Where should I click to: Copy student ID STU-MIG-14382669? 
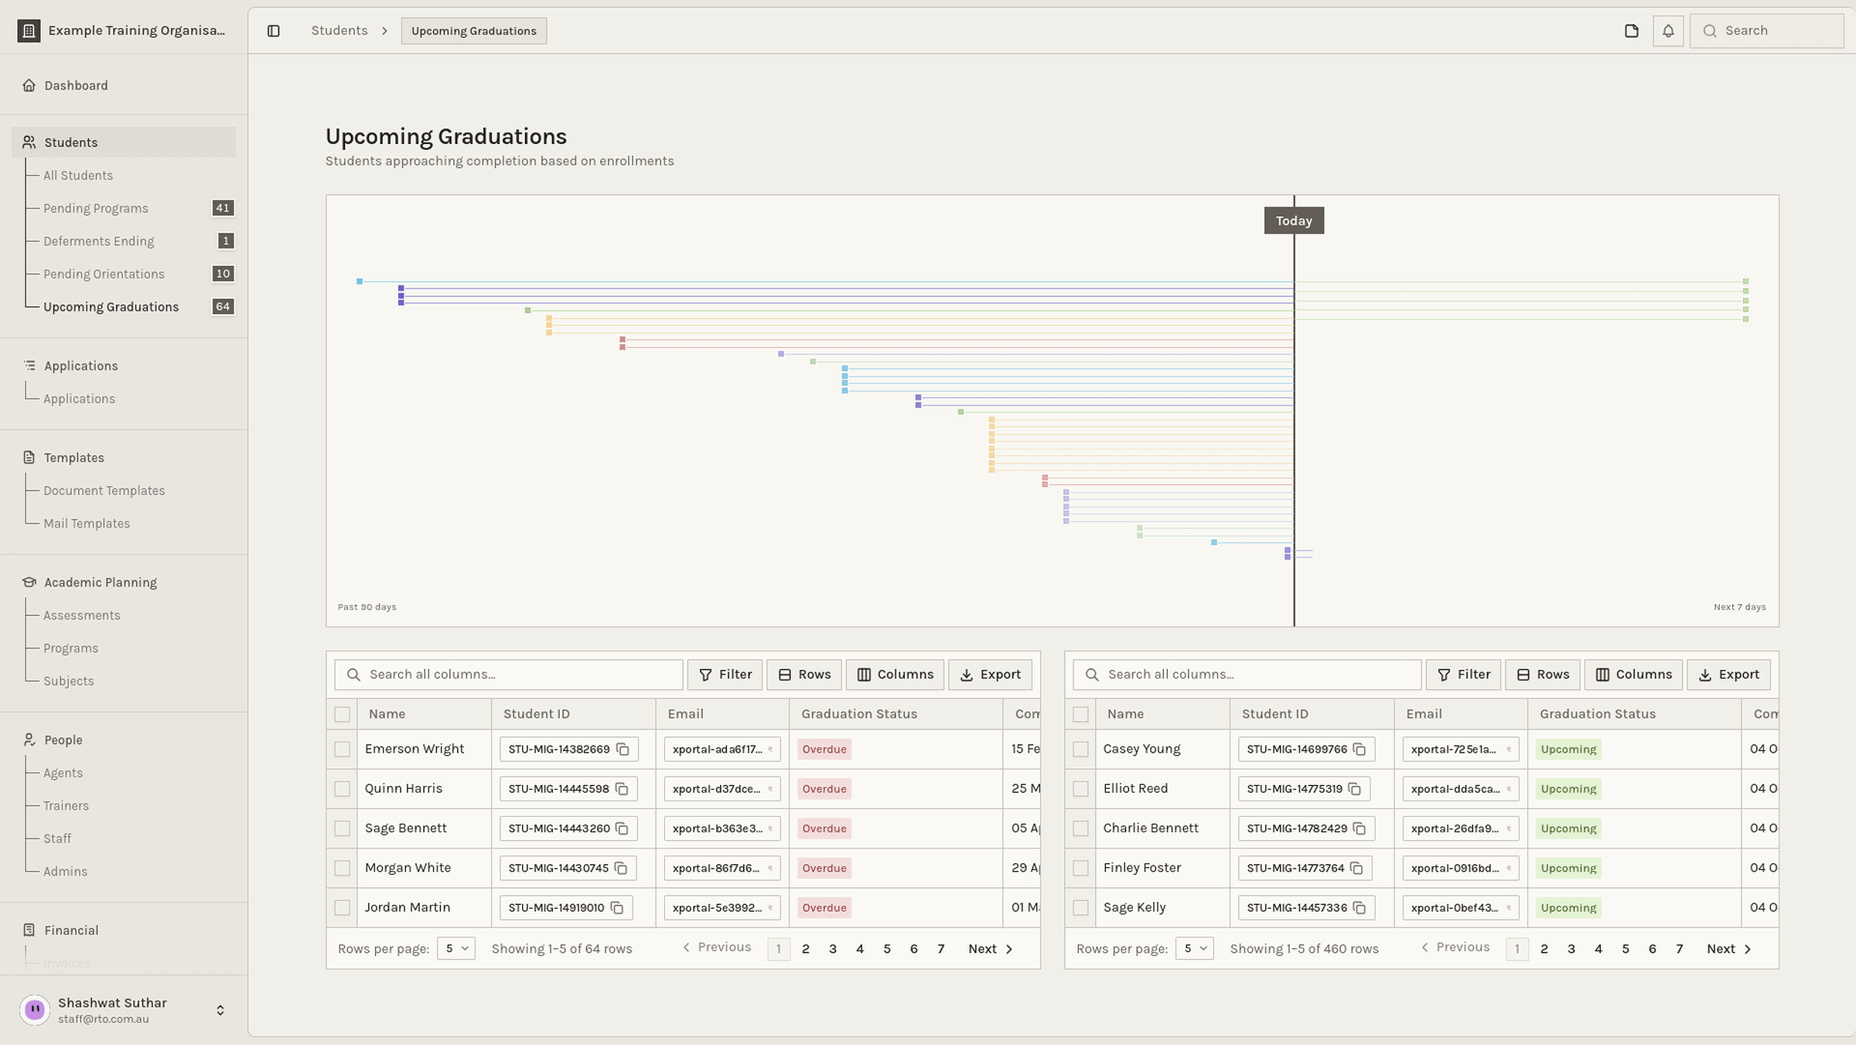(623, 750)
